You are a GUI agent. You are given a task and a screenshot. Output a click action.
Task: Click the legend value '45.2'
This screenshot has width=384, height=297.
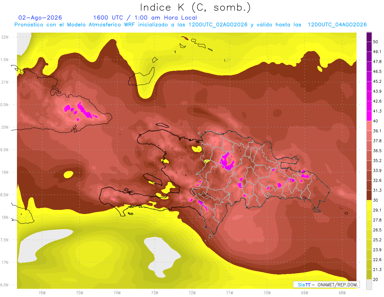click(377, 81)
